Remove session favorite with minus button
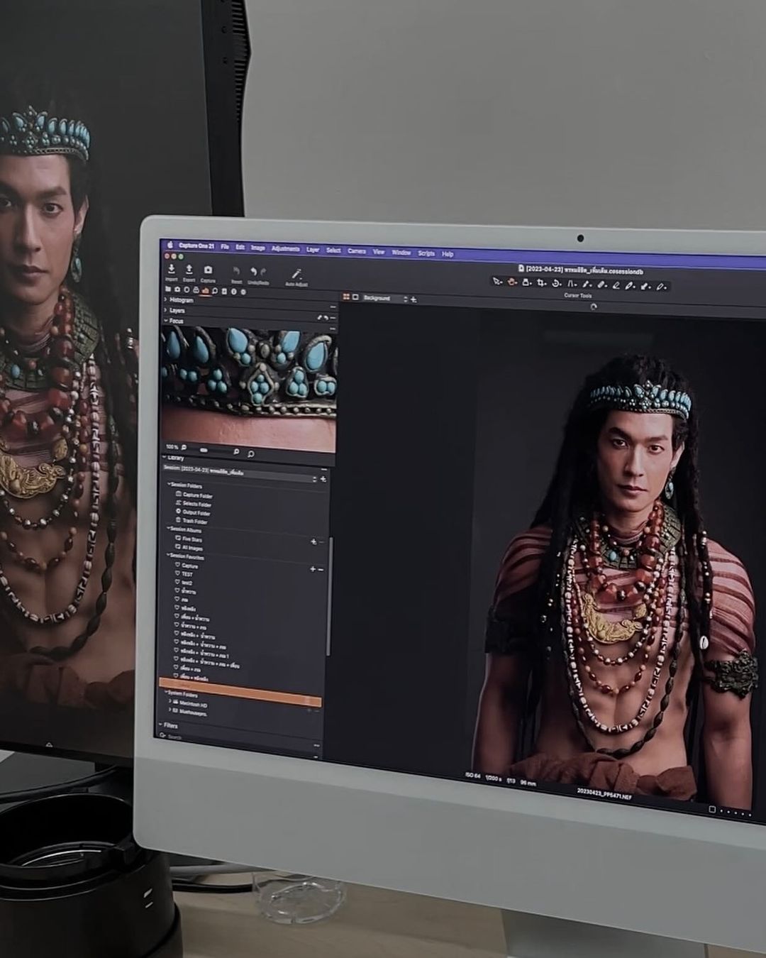766x958 pixels. [x=321, y=569]
